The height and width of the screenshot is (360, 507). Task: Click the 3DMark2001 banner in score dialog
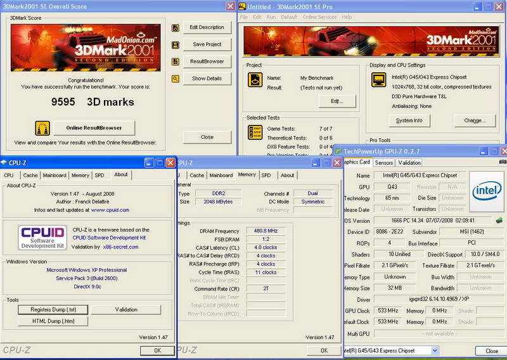click(x=86, y=48)
